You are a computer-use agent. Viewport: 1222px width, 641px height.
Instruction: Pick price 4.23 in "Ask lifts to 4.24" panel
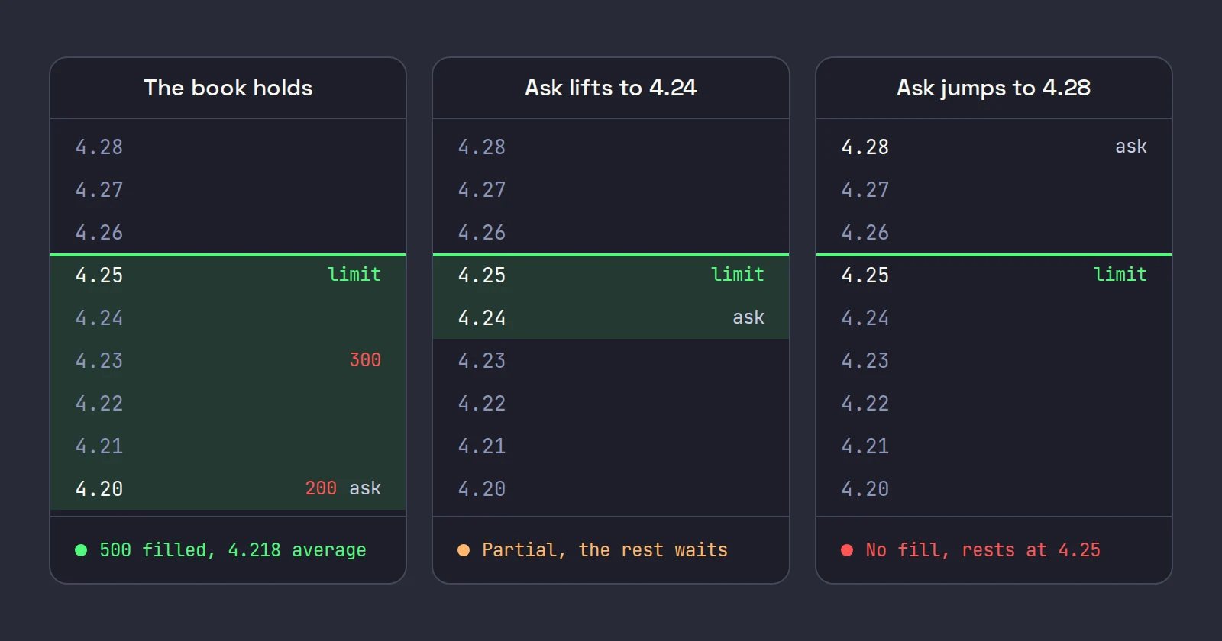[x=482, y=360]
